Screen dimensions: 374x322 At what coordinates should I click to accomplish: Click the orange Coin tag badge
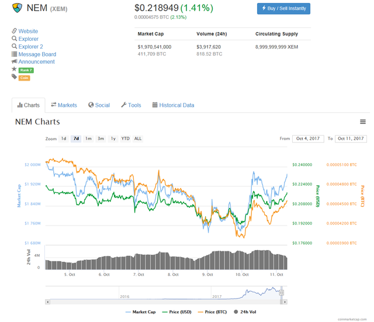(25, 78)
